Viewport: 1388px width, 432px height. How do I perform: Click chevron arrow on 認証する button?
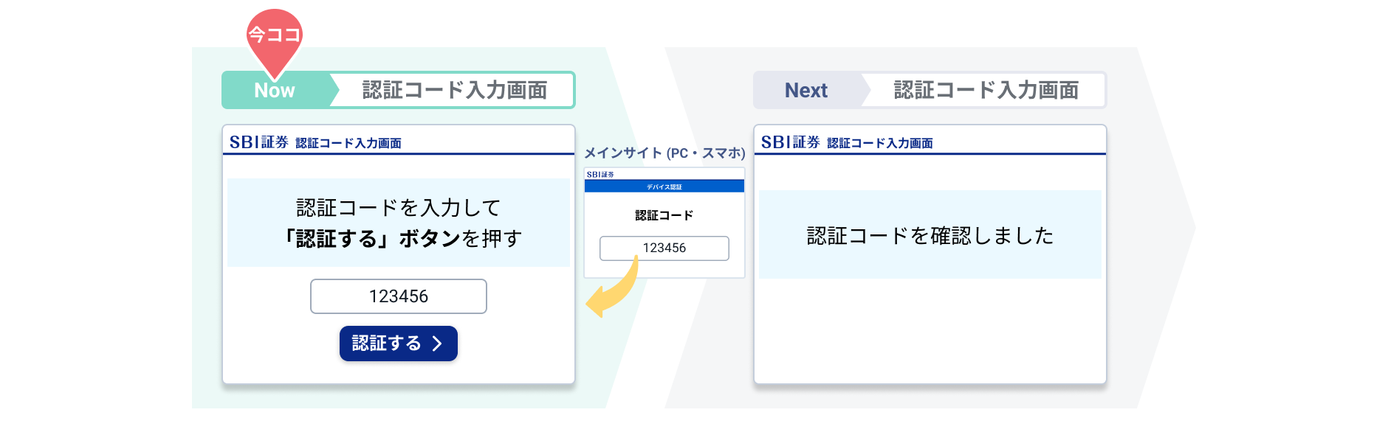click(x=437, y=344)
